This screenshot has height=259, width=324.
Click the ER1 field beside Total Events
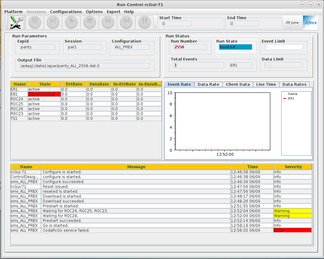click(241, 65)
